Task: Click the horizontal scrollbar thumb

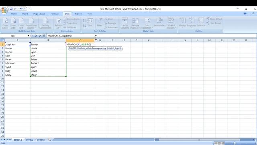Action: pos(199,140)
